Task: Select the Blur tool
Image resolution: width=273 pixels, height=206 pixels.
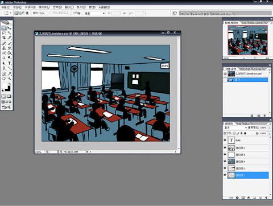Action: click(4, 58)
